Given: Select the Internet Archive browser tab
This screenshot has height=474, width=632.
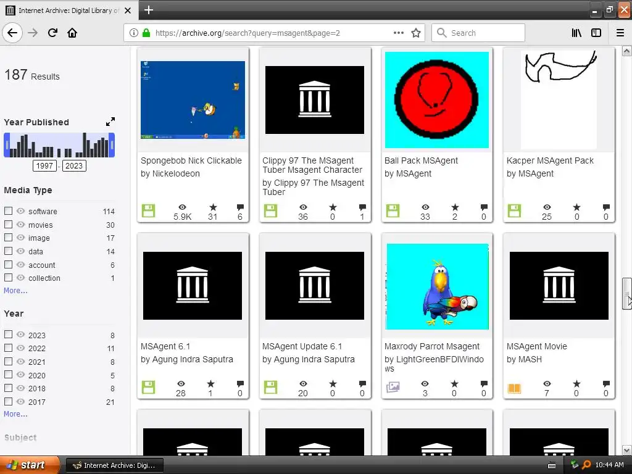Looking at the screenshot, I should 69,10.
